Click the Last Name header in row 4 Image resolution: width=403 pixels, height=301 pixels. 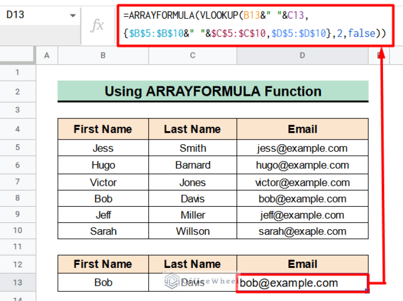[192, 129]
